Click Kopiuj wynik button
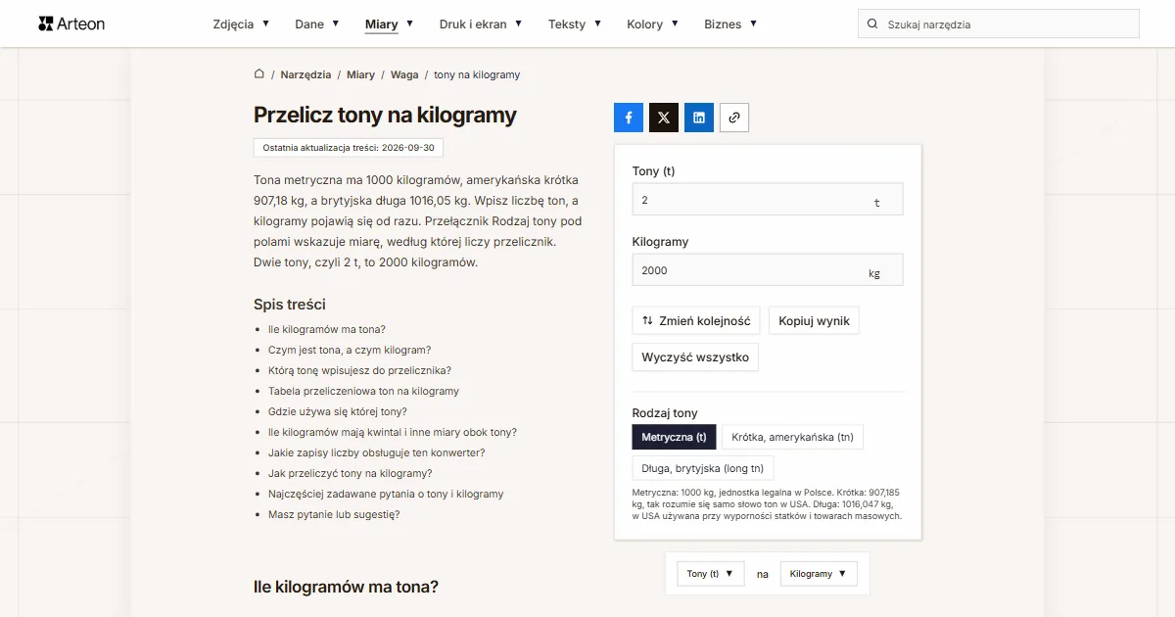The image size is (1175, 617). pyautogui.click(x=814, y=320)
